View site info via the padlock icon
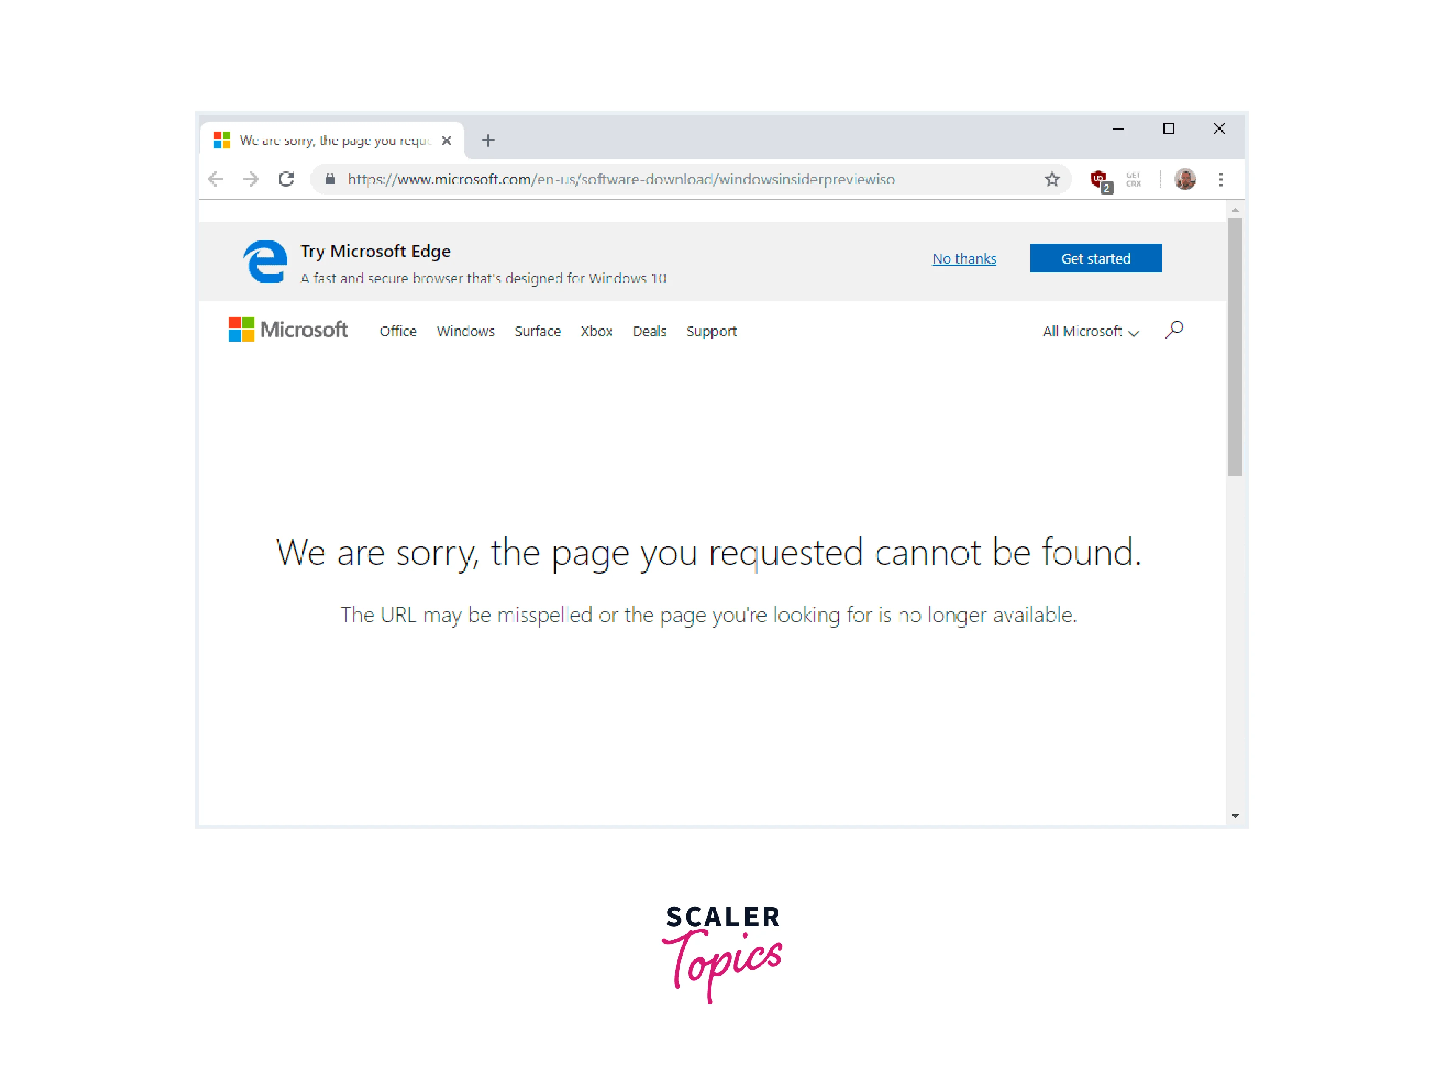The image size is (1444, 1086). point(330,179)
